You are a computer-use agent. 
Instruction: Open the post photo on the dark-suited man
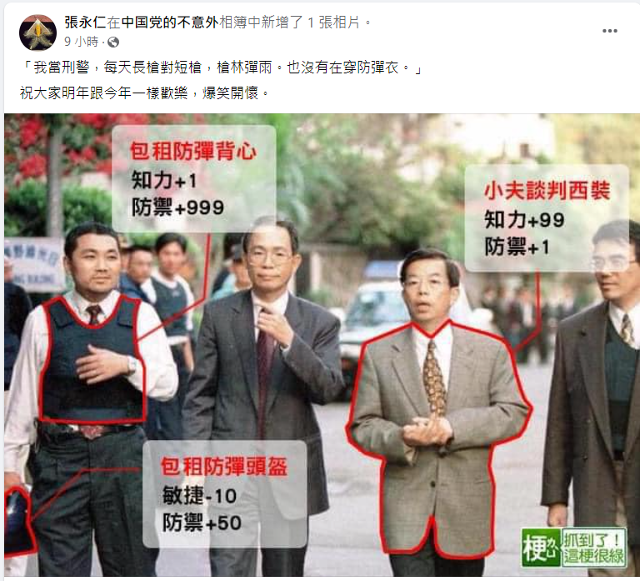pyautogui.click(x=261, y=368)
